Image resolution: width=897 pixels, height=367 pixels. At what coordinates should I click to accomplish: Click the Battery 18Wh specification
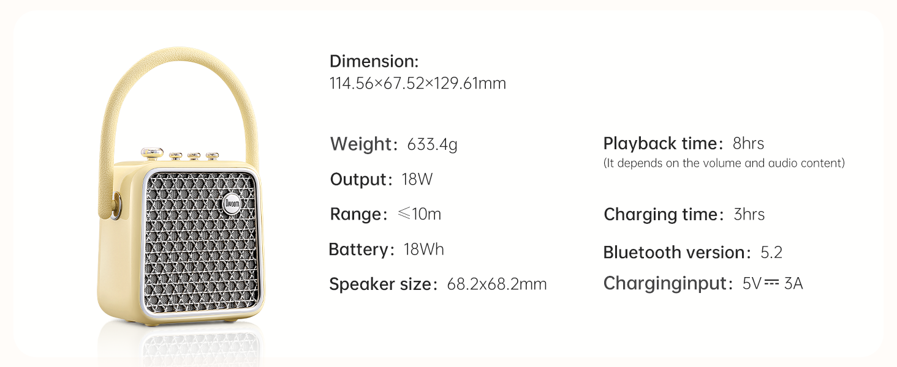coord(386,250)
